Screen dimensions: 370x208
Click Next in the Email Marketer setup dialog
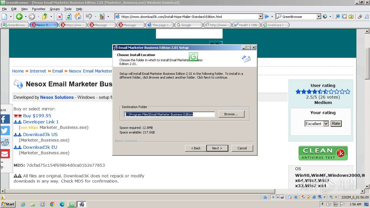pyautogui.click(x=217, y=148)
